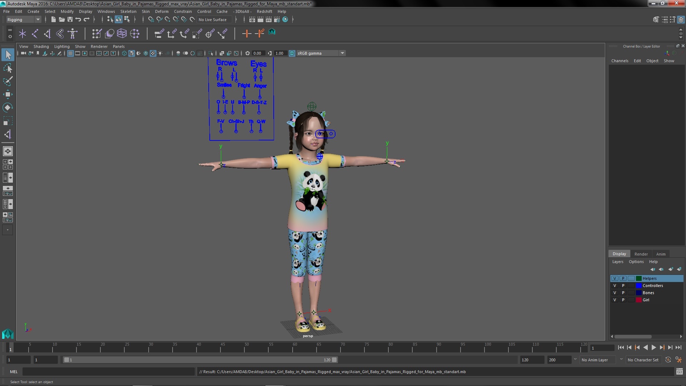Open the sRGB gamma view transform dropdown
The height and width of the screenshot is (386, 686).
coord(321,53)
